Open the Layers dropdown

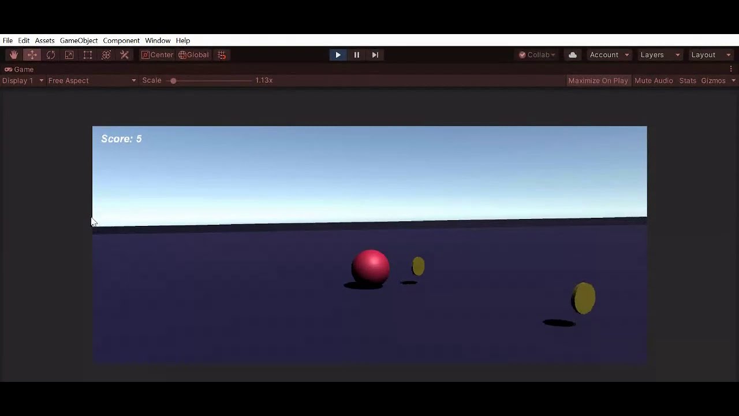(660, 55)
